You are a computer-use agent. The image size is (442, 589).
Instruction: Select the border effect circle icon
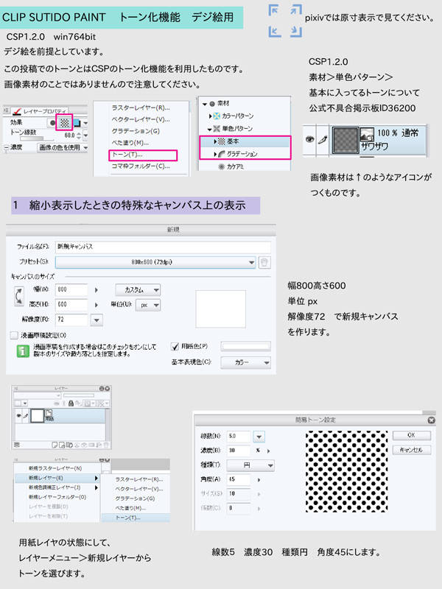52,123
